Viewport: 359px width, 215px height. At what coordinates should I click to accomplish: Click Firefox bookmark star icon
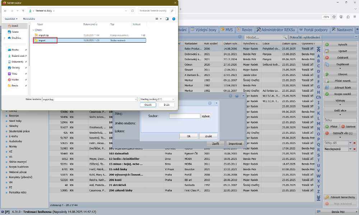[x=334, y=17]
